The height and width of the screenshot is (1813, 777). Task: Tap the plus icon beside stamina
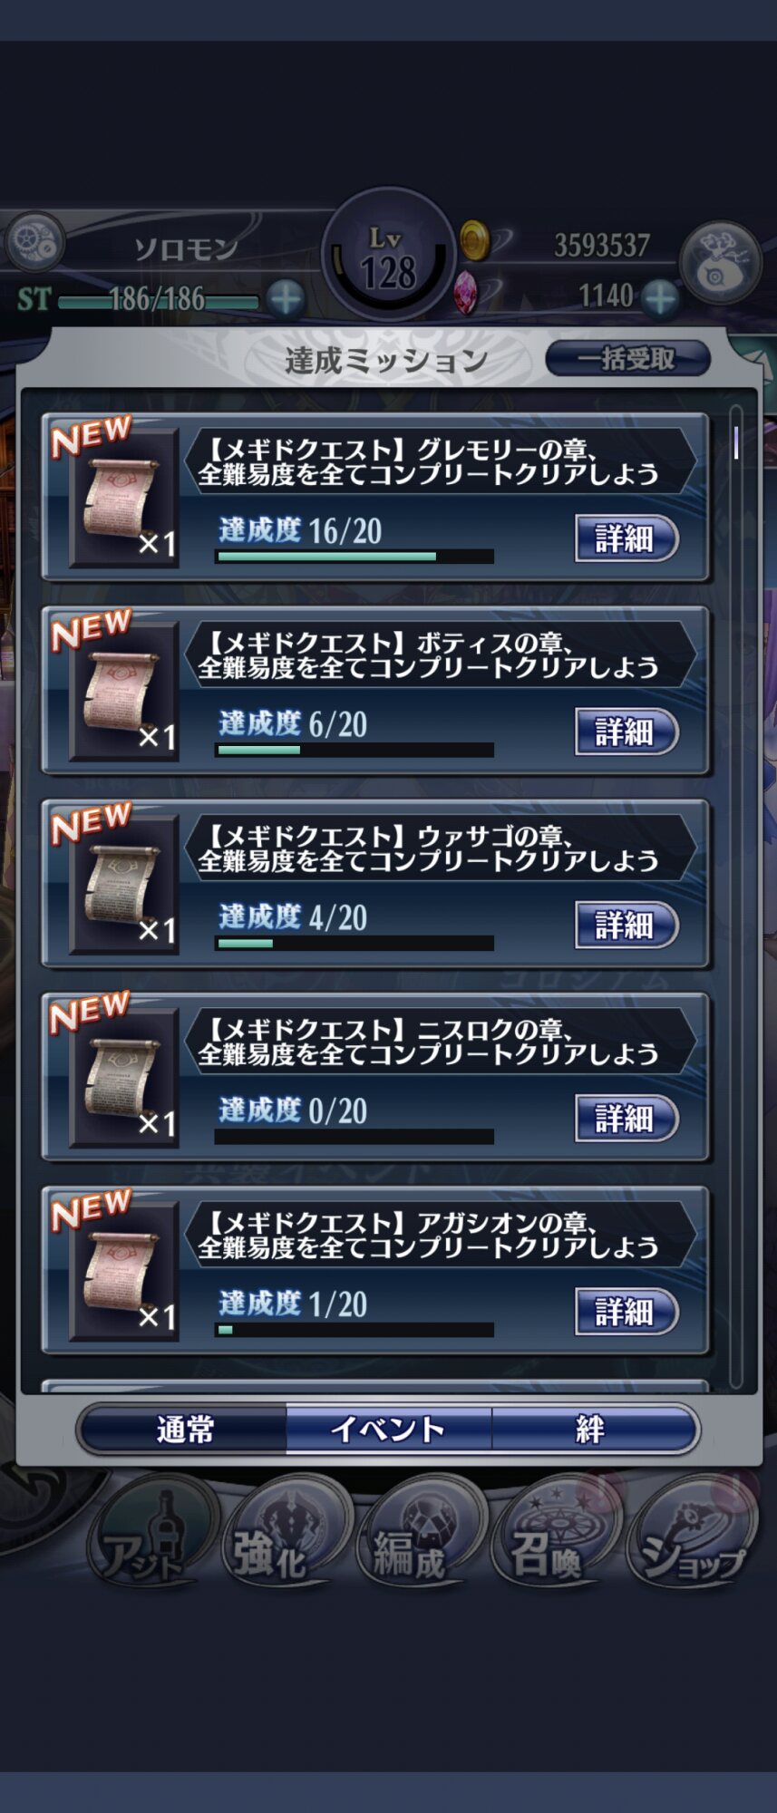click(x=287, y=298)
